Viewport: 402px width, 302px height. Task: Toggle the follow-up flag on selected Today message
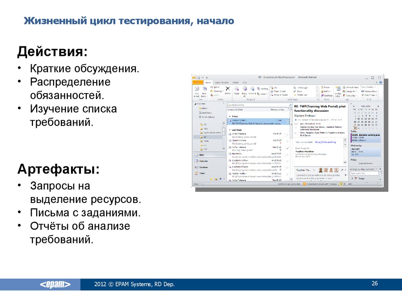tap(287, 120)
